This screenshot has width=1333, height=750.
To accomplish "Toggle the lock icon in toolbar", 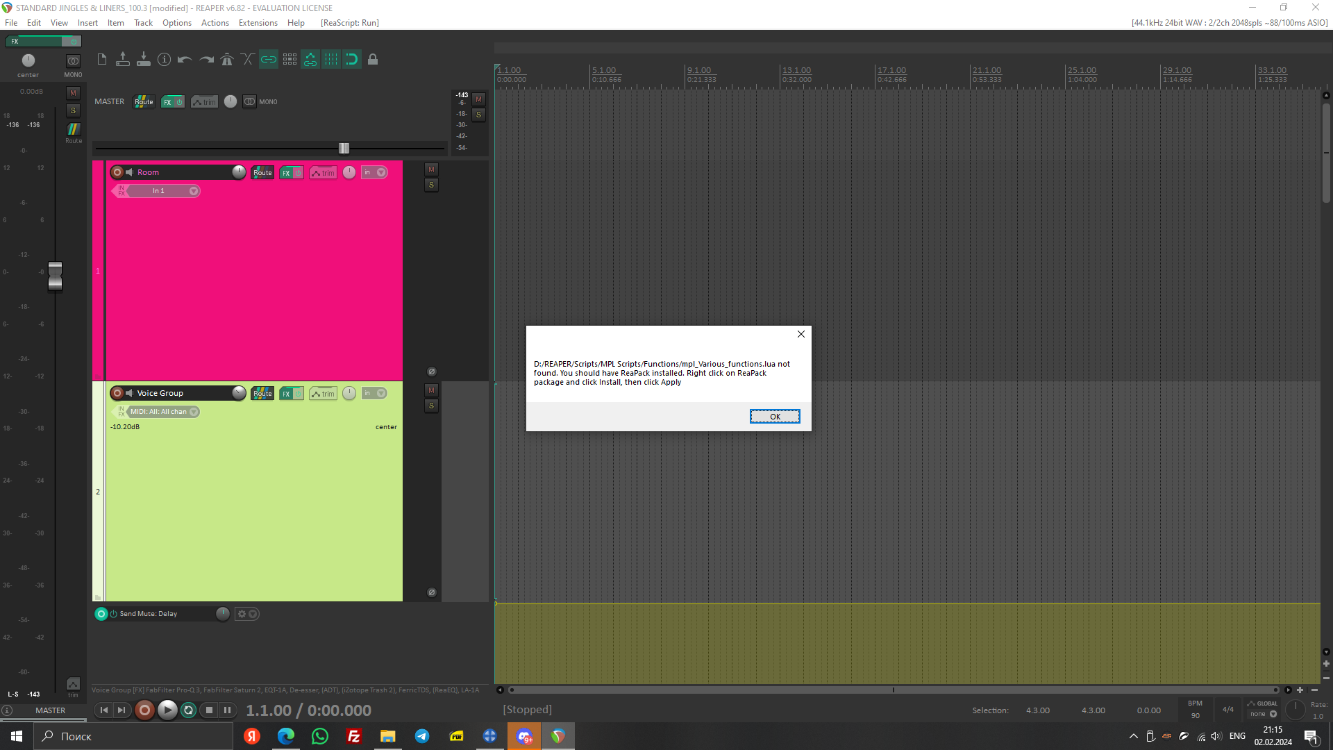I will coord(373,60).
